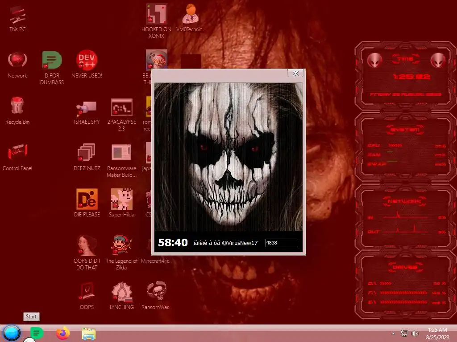
Task: Open the network tray icon
Action: coord(404,334)
